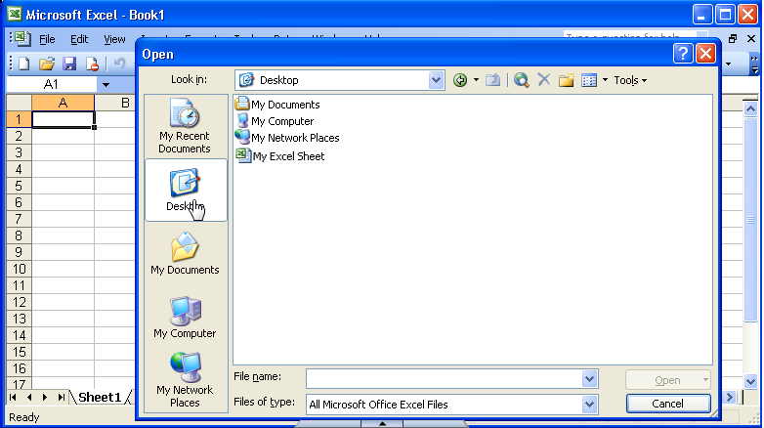Image resolution: width=764 pixels, height=428 pixels.
Task: Click the Cancel button
Action: [x=667, y=404]
